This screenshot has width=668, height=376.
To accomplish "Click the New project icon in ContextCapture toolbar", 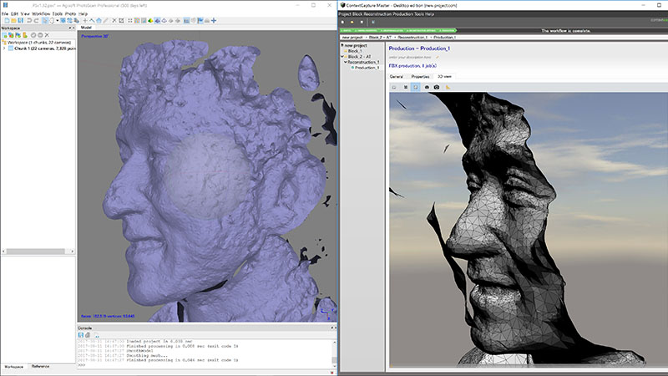I will [343, 23].
